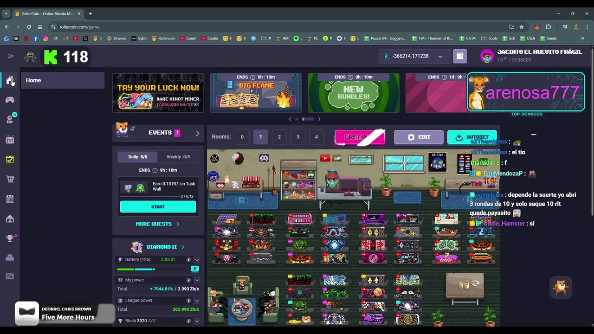Viewport: 594px width, 334px height.
Task: Click the user avatar in header
Action: click(487, 56)
